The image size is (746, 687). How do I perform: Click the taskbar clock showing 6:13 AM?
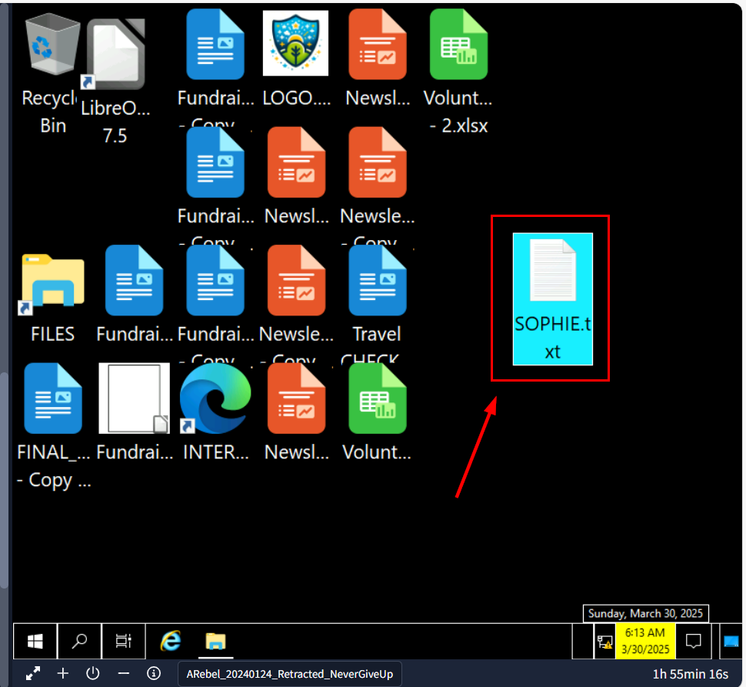pyautogui.click(x=645, y=642)
